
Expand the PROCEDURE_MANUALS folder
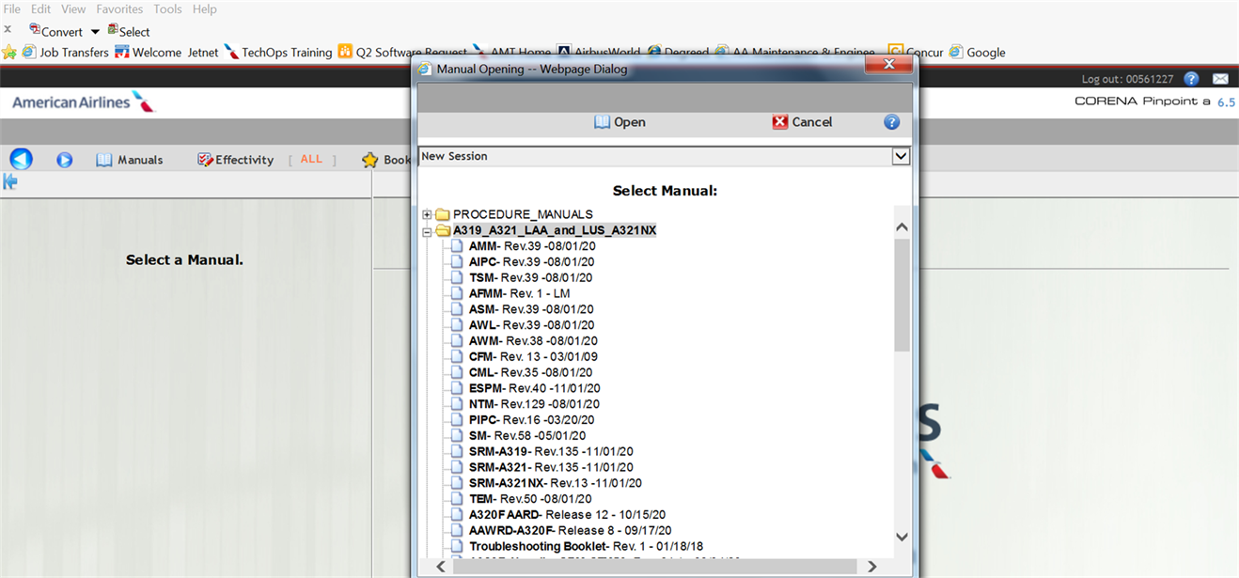(x=427, y=214)
